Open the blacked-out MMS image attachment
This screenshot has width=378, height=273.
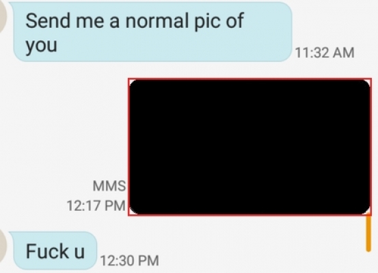249,147
